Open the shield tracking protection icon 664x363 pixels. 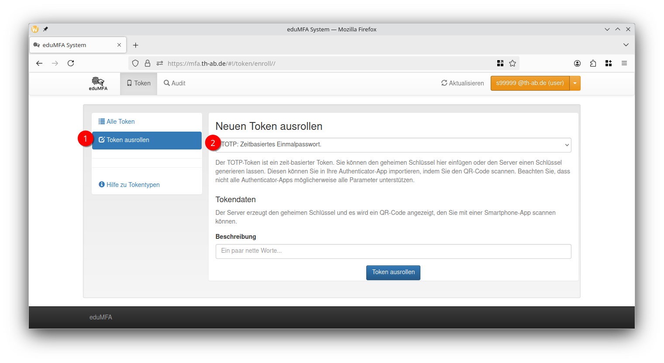[135, 63]
